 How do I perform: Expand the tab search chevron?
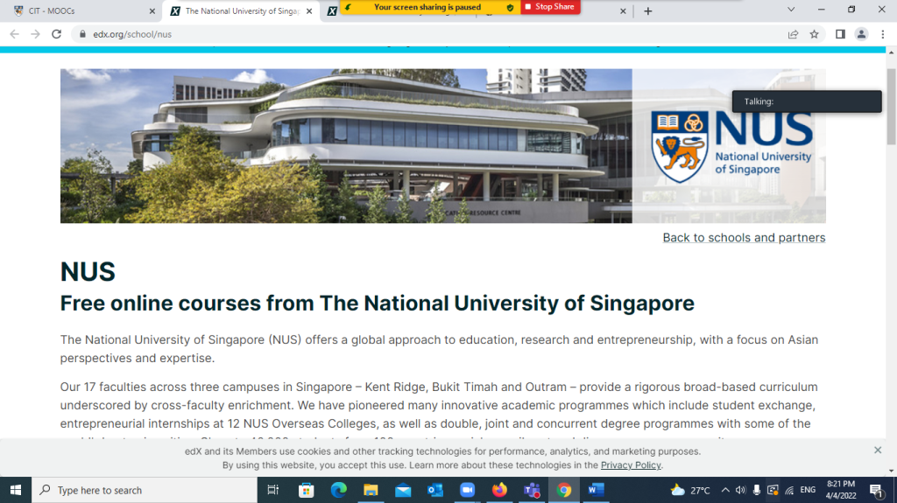tap(791, 10)
